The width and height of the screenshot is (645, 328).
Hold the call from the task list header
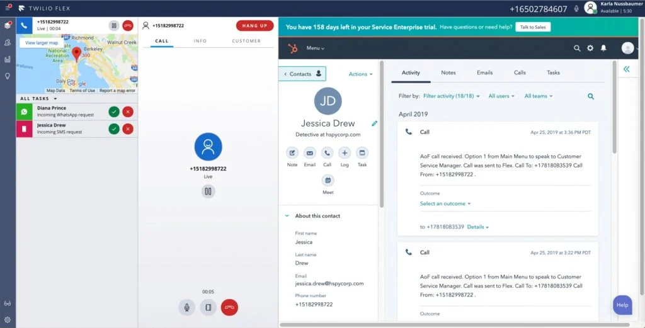coord(113,26)
